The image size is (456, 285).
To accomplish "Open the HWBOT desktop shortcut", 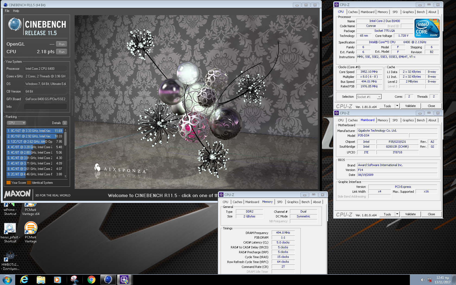I will coord(10,261).
